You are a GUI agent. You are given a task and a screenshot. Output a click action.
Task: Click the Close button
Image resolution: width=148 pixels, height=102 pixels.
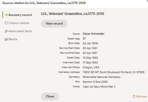click(x=50, y=96)
